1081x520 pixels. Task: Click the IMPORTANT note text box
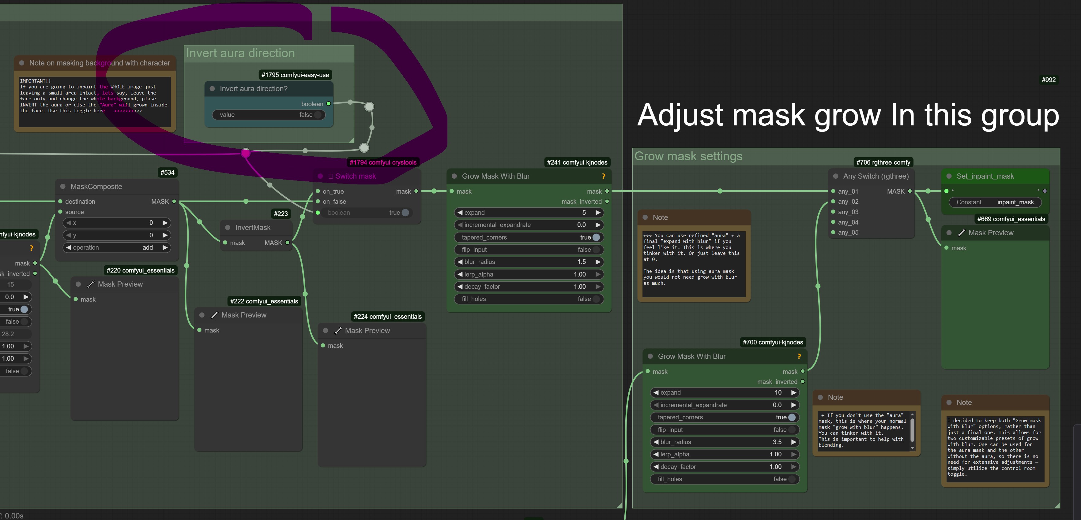coord(95,102)
